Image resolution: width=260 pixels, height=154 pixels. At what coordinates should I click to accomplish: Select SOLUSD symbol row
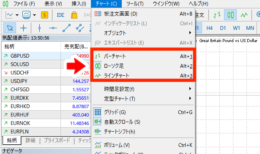point(46,64)
